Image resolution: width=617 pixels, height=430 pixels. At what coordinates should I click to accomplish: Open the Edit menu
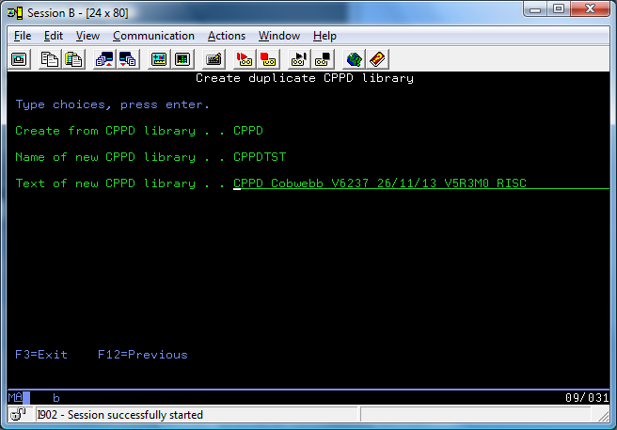tap(53, 36)
